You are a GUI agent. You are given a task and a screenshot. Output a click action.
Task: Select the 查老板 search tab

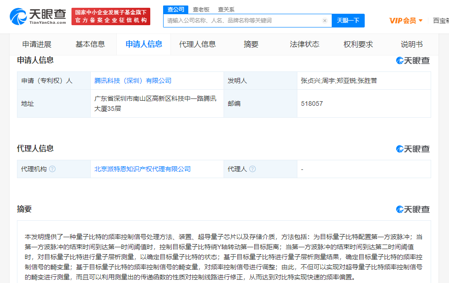(201, 10)
